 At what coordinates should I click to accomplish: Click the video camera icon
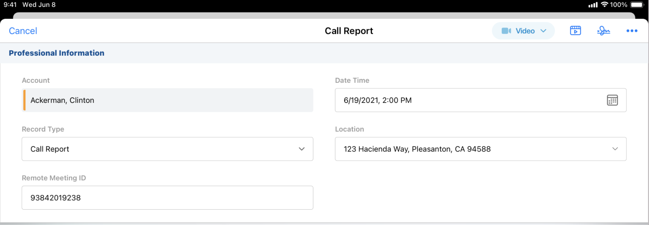coord(506,31)
